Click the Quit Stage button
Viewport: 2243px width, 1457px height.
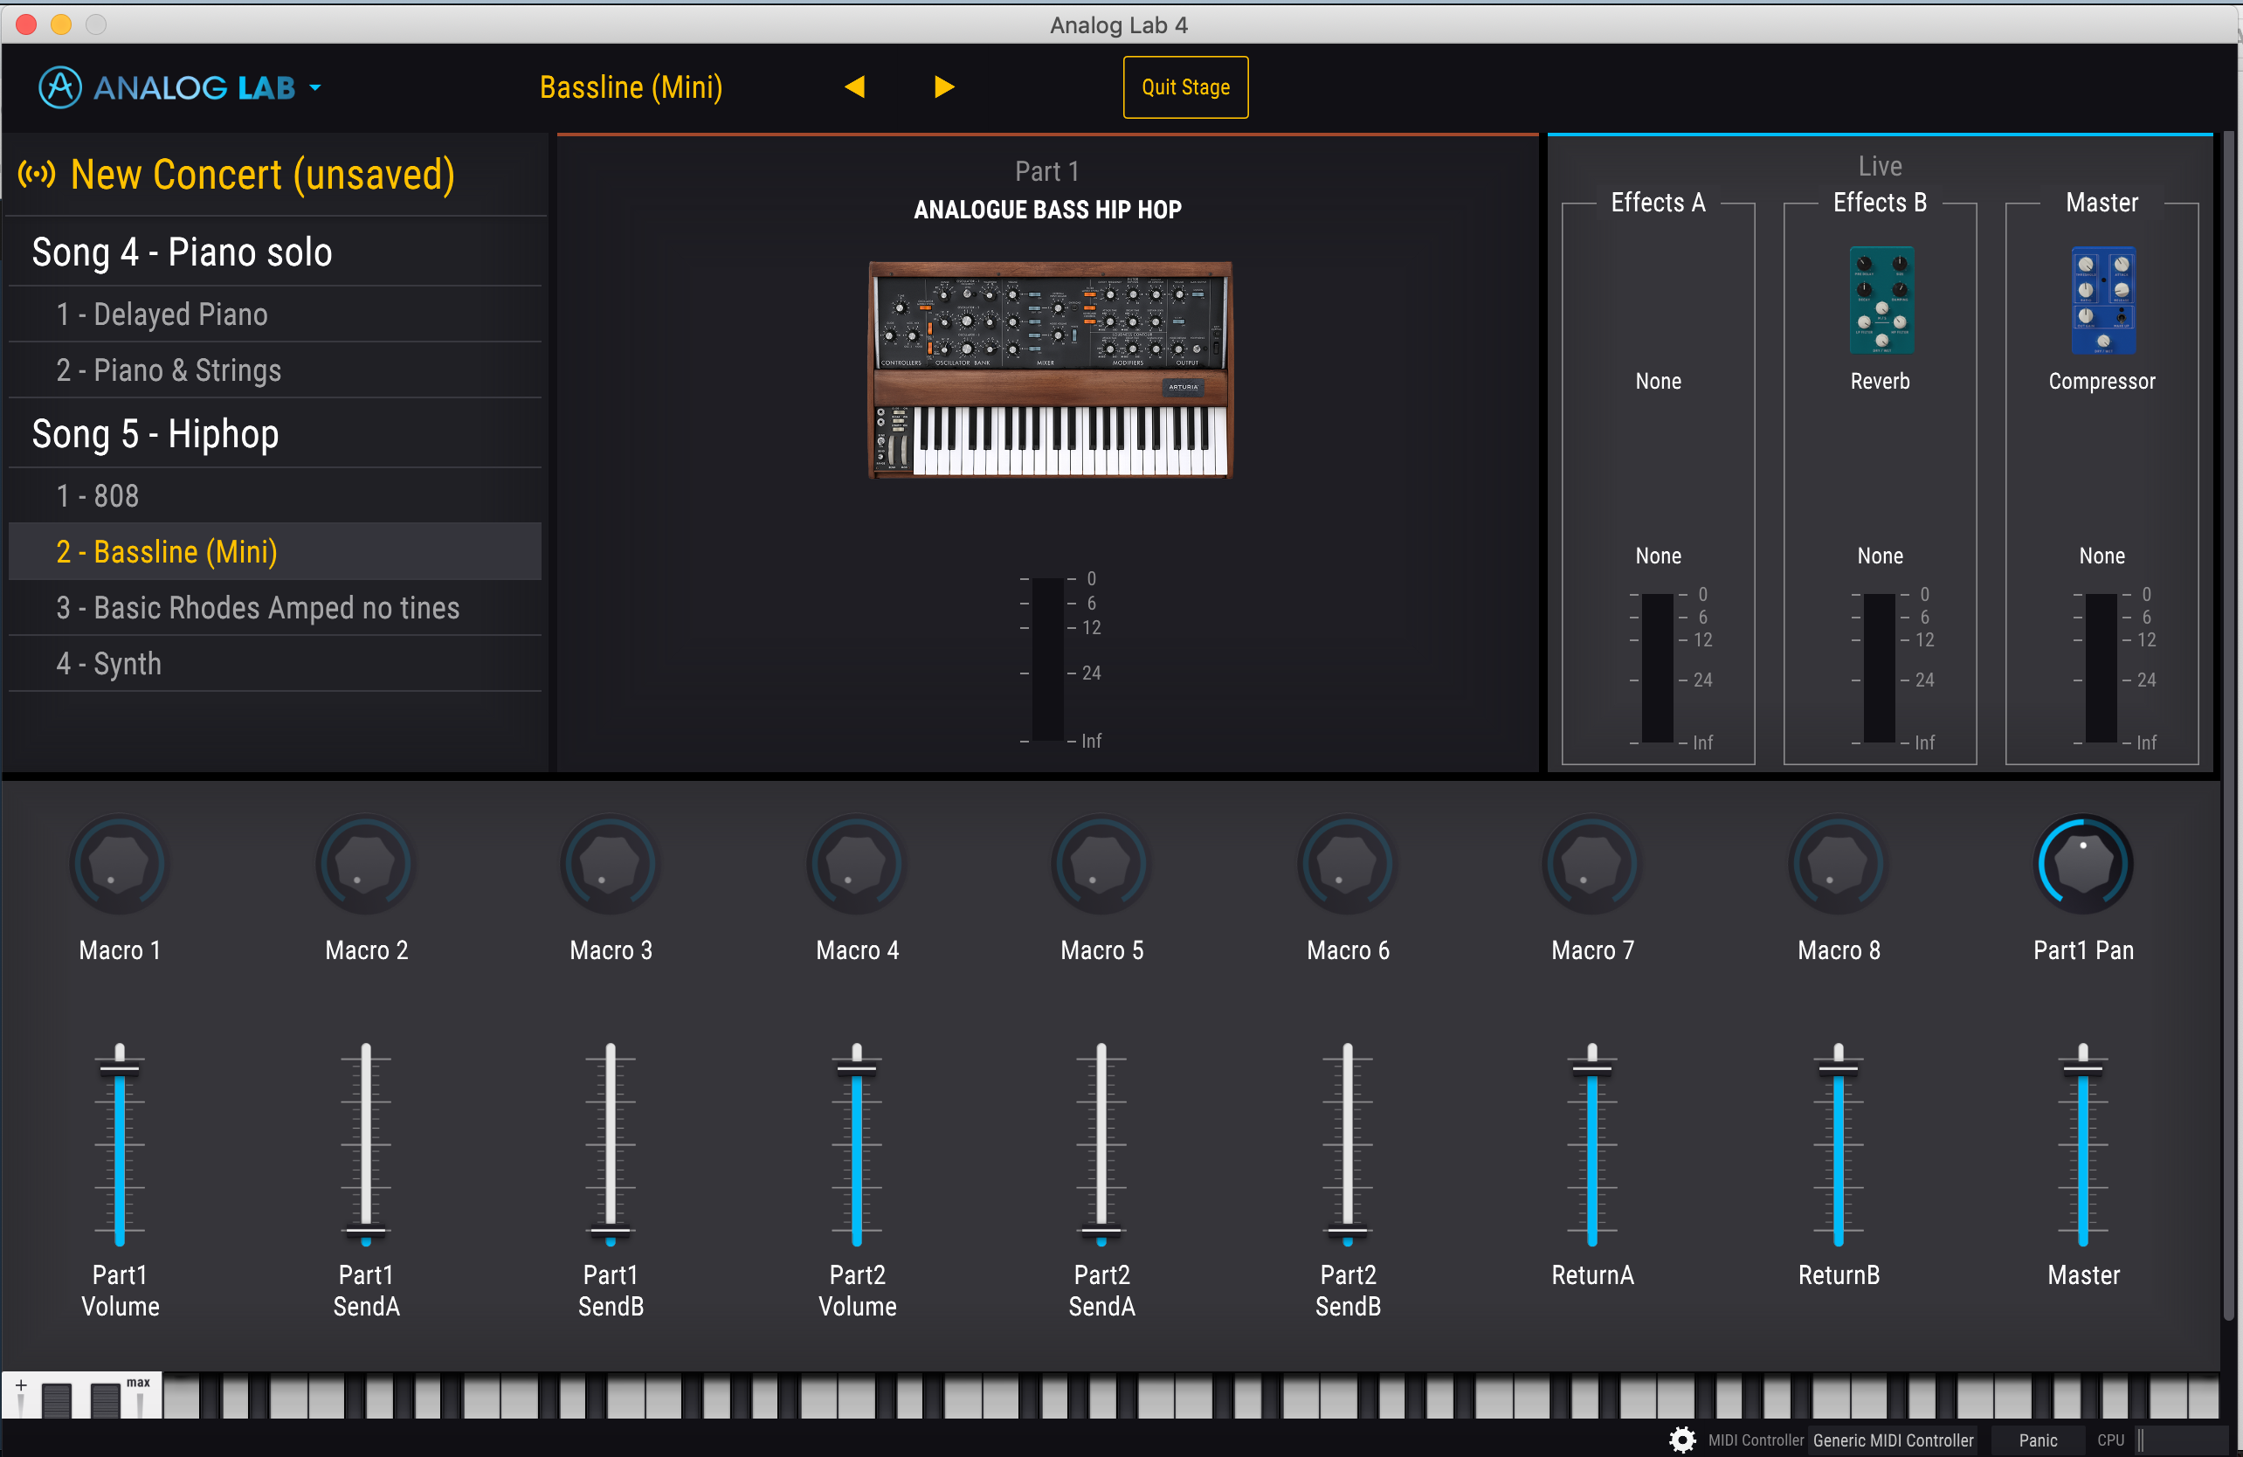point(1184,86)
